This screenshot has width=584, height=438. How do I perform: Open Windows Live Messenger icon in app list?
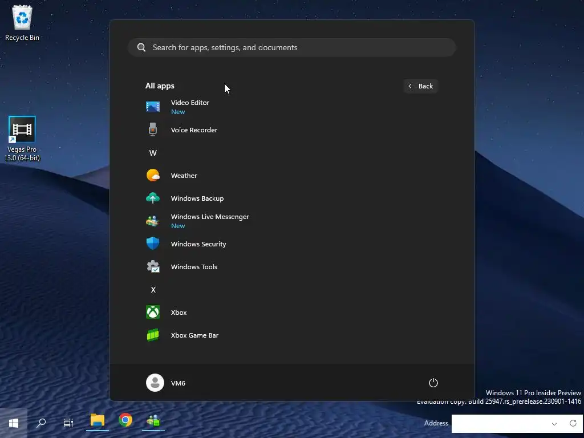click(x=153, y=221)
